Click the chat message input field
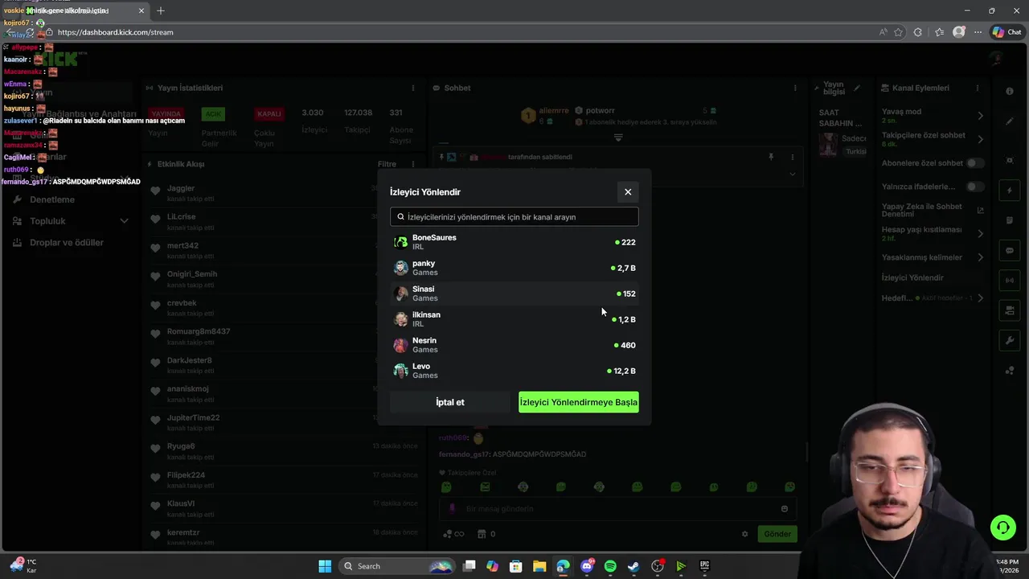The height and width of the screenshot is (579, 1029). pyautogui.click(x=617, y=508)
